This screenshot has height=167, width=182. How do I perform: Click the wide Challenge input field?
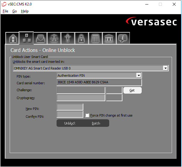tap(81, 90)
